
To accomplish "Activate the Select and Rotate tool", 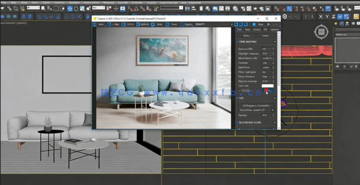I will 76,9.
